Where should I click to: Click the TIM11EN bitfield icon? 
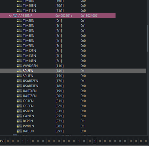click(x=19, y=11)
